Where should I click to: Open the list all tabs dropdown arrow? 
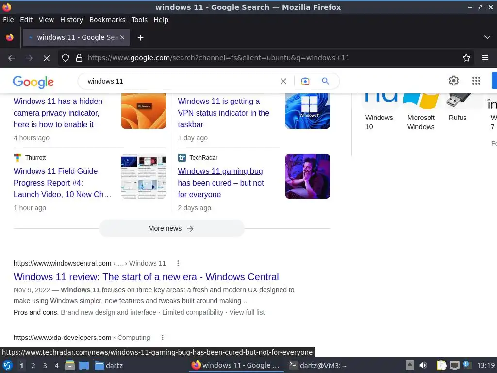(487, 37)
